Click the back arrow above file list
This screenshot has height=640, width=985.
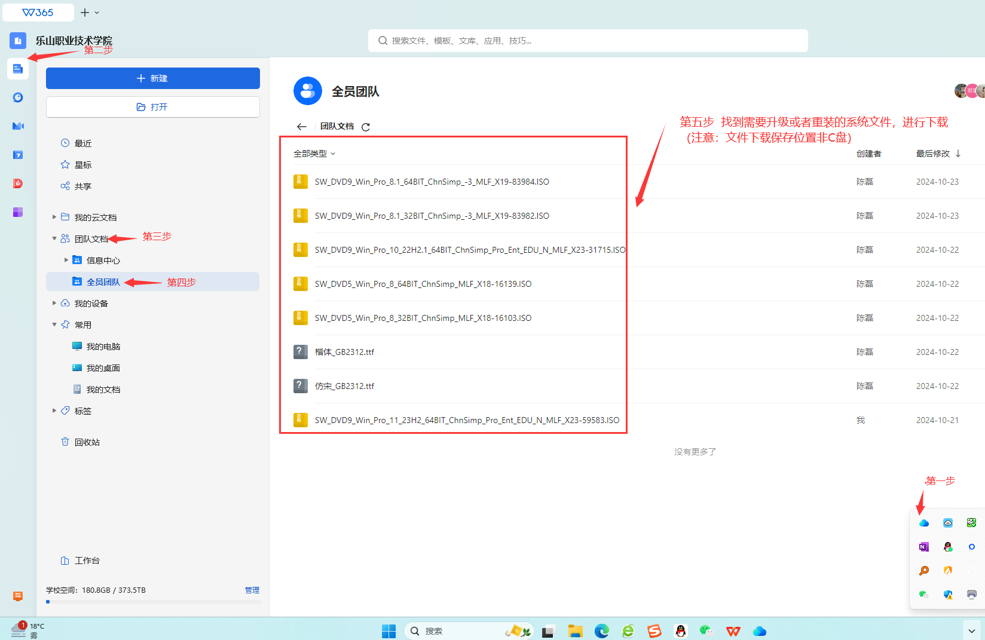tap(302, 127)
